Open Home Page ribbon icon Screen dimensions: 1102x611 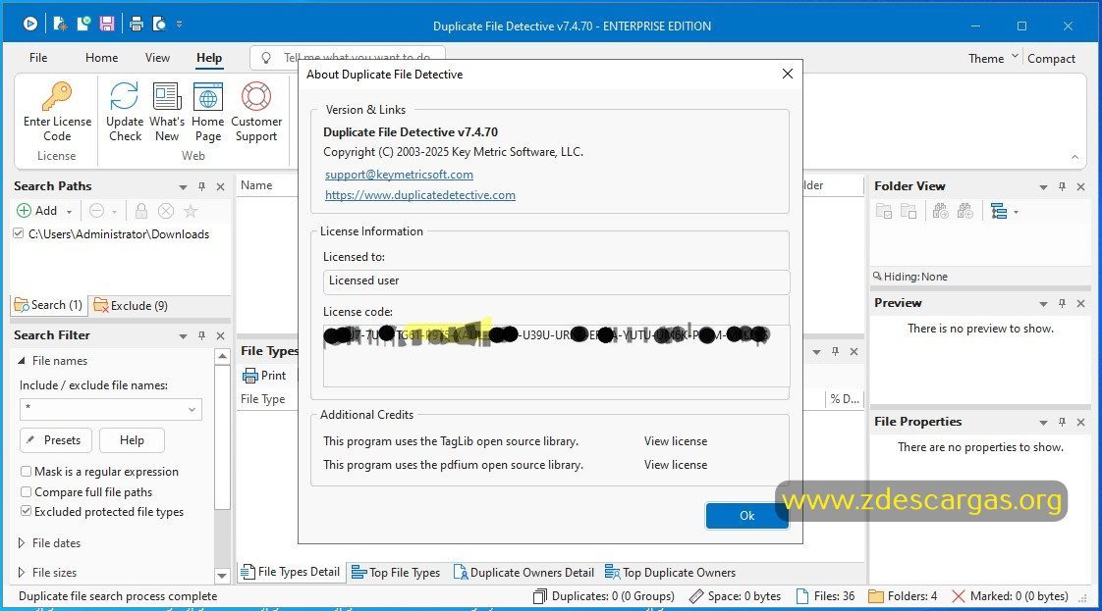coord(208,96)
